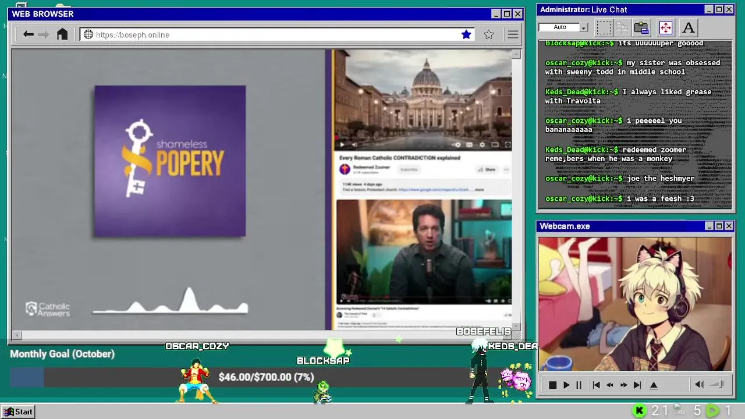Rewind in Webcam.exe controls
This screenshot has height=419, width=745.
(x=610, y=385)
